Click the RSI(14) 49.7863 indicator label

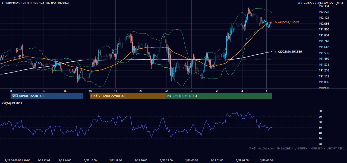click(12, 103)
